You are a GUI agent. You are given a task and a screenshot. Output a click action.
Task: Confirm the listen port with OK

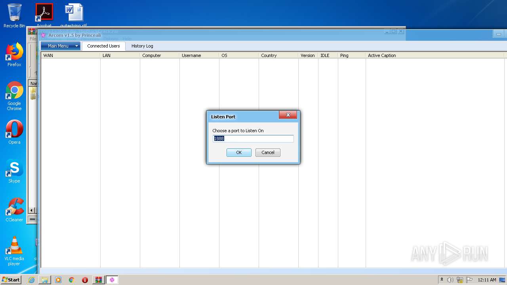point(239,152)
